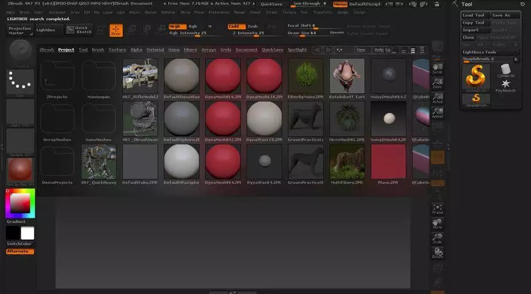Turn on Zadd sculpt mode
531x294 pixels.
[x=236, y=26]
